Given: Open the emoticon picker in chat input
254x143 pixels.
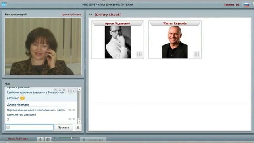Looking at the screenshot, I should click(x=8, y=128).
